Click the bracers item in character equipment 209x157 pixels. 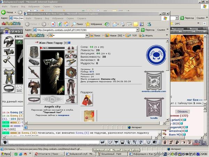[x=34, y=62]
